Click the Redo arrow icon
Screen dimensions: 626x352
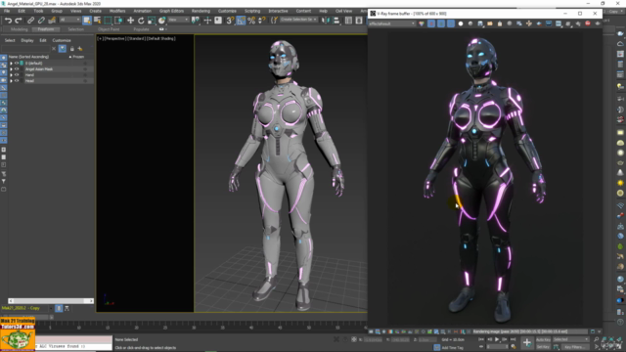point(19,21)
